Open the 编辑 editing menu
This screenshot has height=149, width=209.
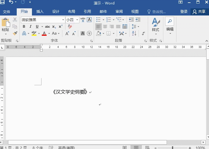pyautogui.click(x=170, y=26)
